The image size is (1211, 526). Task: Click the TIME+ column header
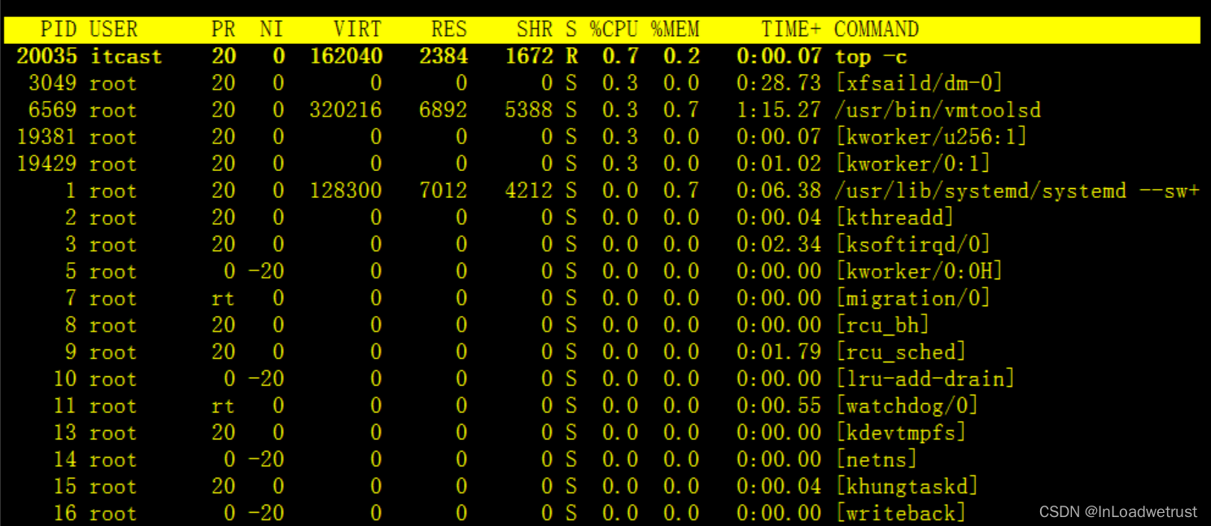pyautogui.click(x=791, y=29)
